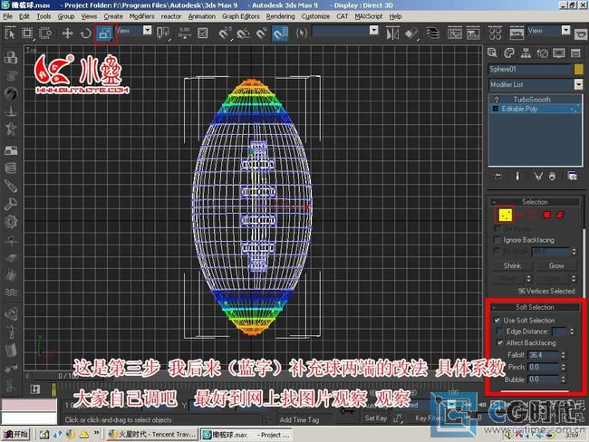Image resolution: width=589 pixels, height=442 pixels.
Task: Click the Use Pivot Point Center icon
Action: tap(162, 34)
